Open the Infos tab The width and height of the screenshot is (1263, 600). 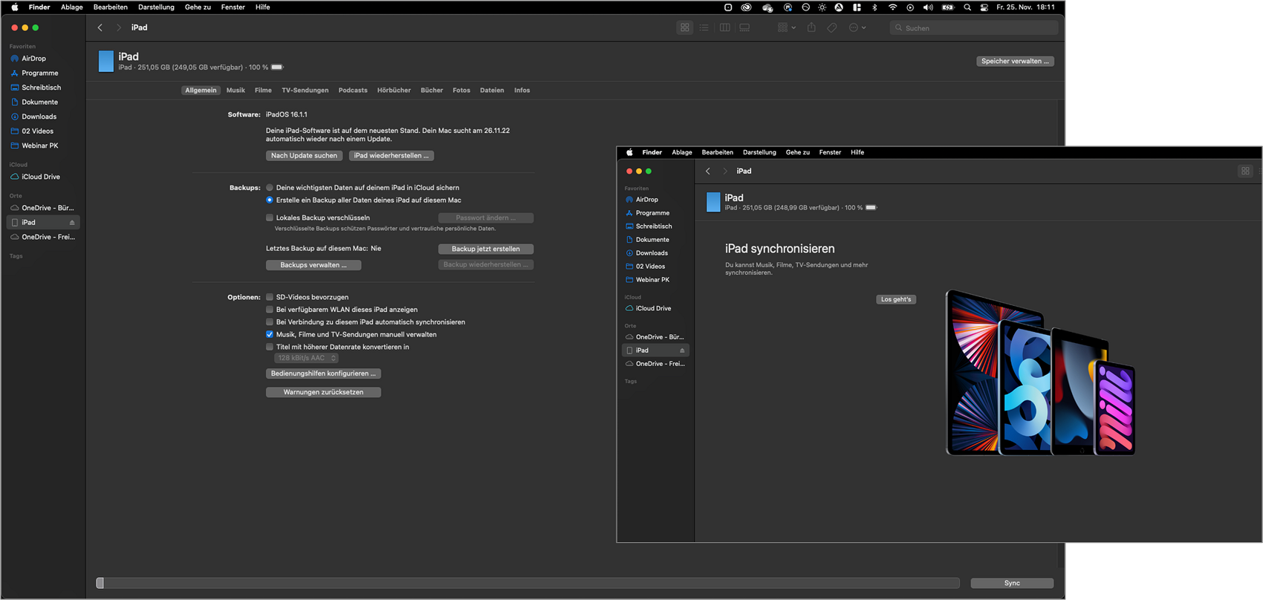(522, 91)
